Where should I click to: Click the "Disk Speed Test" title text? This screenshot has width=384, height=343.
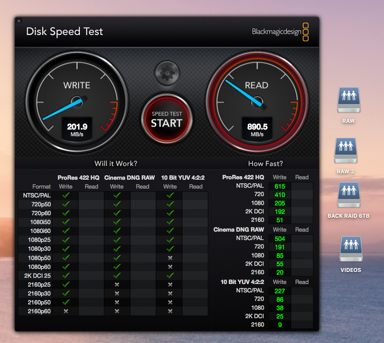65,32
